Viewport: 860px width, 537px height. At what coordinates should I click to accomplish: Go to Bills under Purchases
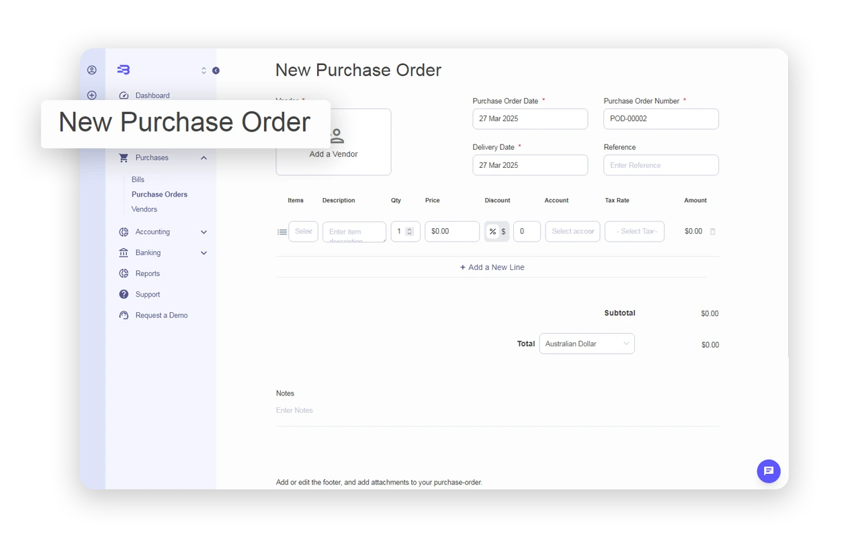138,180
